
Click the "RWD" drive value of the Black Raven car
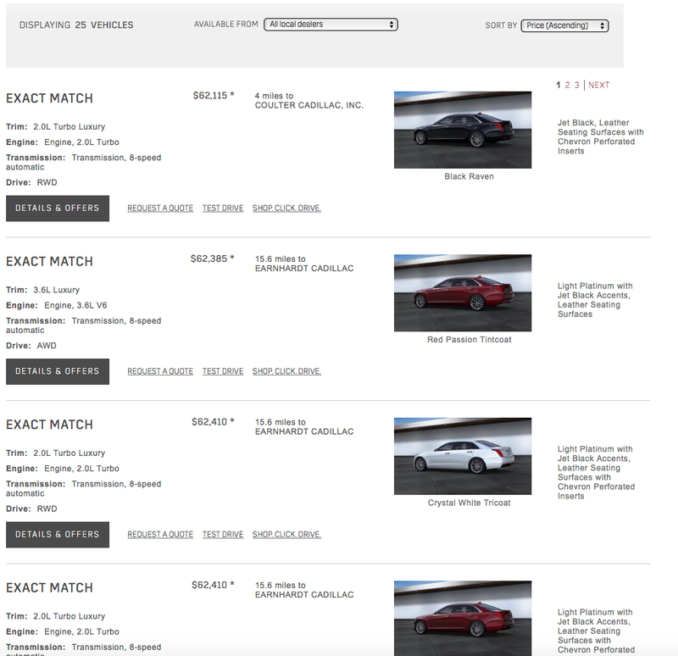[47, 182]
